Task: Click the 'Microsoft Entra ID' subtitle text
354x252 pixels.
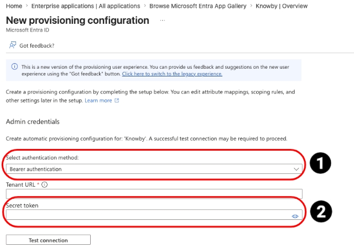Action: [27, 30]
